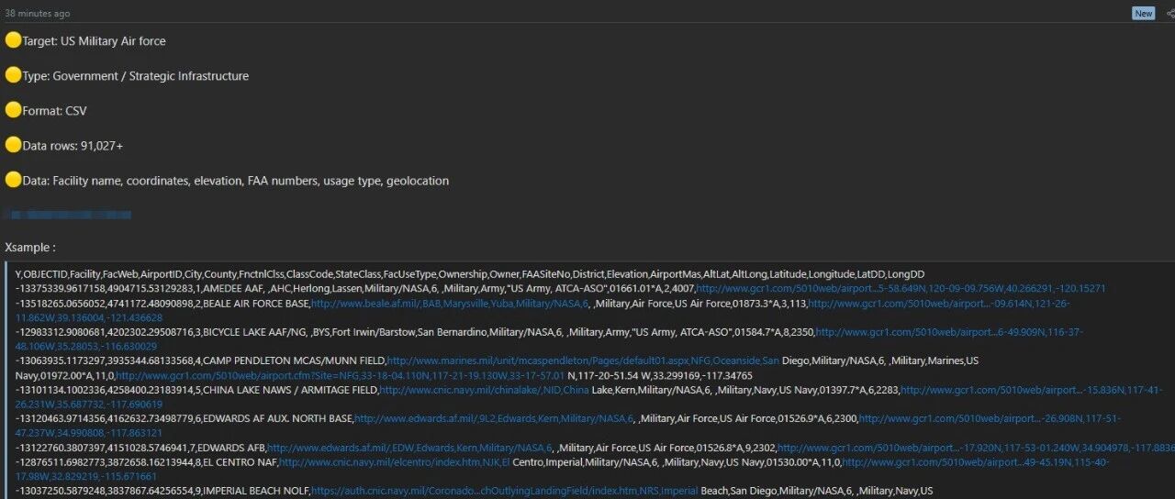The height and width of the screenshot is (499, 1175).
Task: Click CSV header row starting "Y,OBJECTID,Facility"
Action: 470,274
